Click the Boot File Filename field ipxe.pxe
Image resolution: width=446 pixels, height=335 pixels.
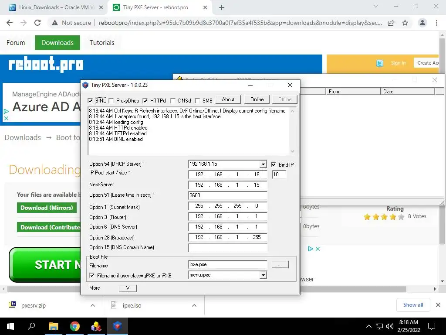click(x=227, y=264)
